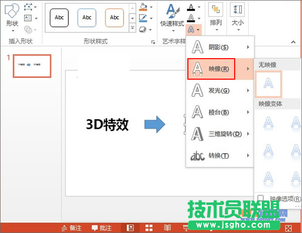This screenshot has height=233, width=302.
Task: Open the Text Fill dropdown arrow
Action: click(199, 8)
